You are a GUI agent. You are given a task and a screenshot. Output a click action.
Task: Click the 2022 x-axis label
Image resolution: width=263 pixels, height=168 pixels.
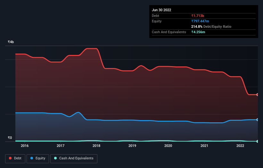[x=240, y=146]
